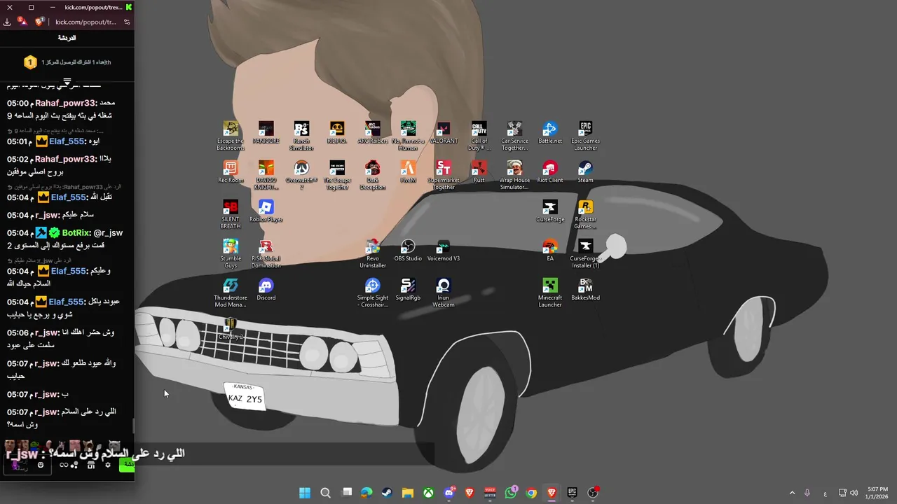Open Overwatch 2 desktop shortcut
This screenshot has height=504, width=897.
click(301, 175)
